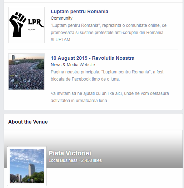Click the 2,453 likes count

point(91,160)
